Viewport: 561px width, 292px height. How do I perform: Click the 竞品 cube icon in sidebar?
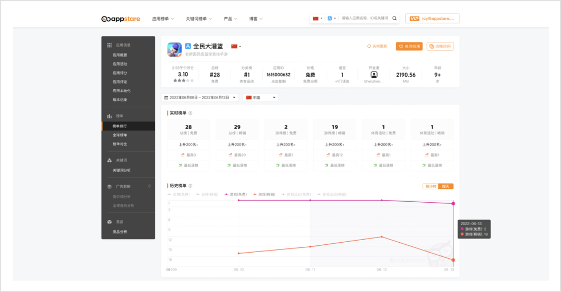click(x=110, y=222)
